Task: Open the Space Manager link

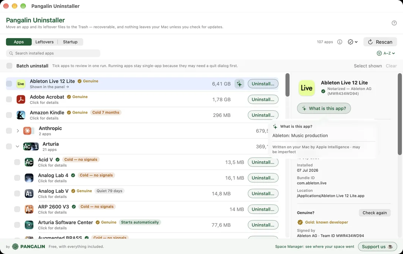Action: pos(315,247)
